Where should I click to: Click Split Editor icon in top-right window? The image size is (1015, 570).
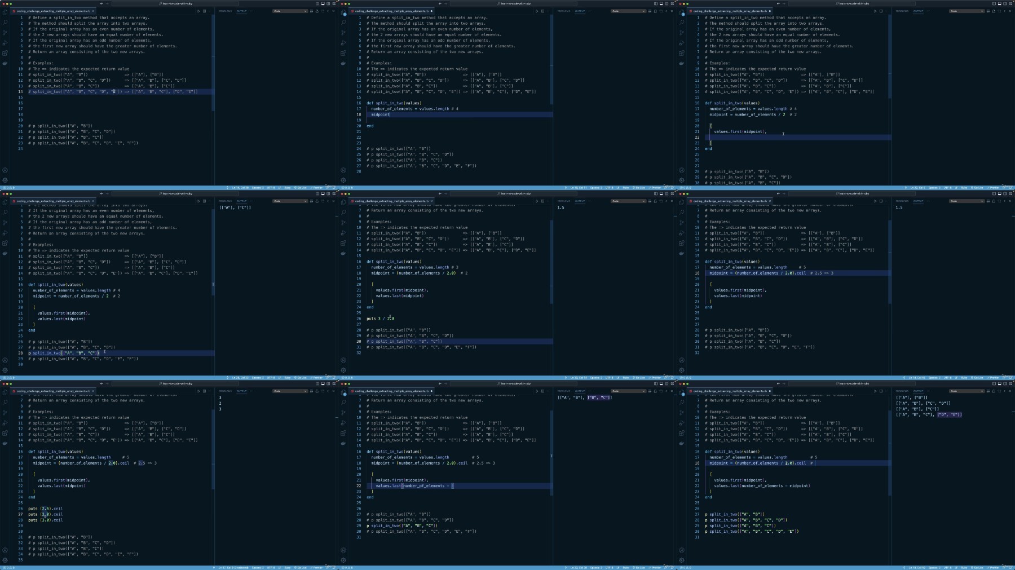pos(881,11)
